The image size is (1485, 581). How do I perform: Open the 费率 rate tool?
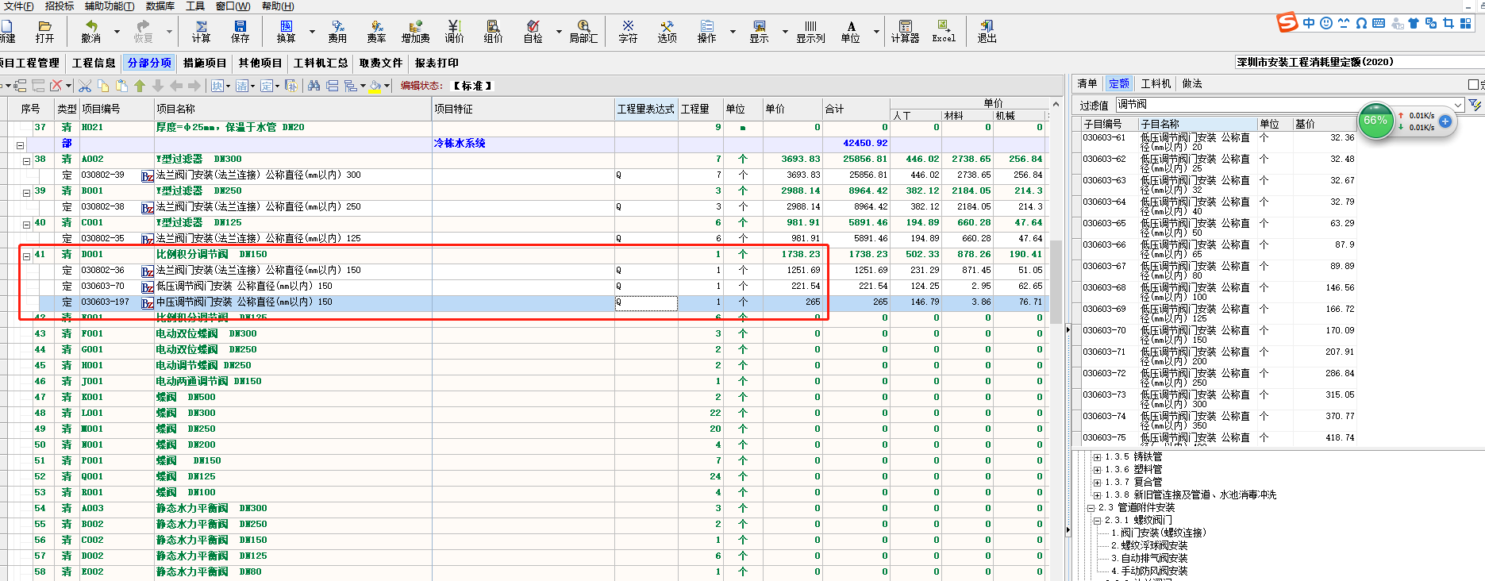(376, 32)
